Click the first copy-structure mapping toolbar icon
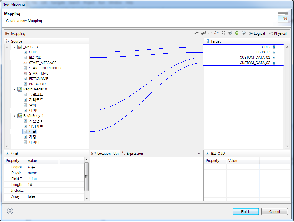This screenshot has width=294, height=222. tap(210, 33)
